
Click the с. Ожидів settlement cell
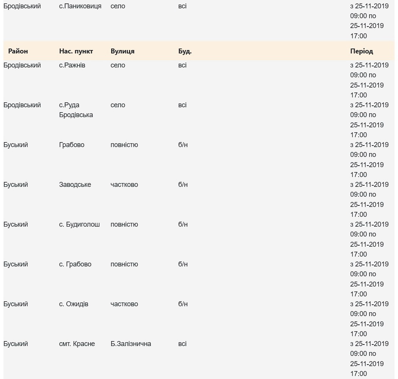point(74,304)
